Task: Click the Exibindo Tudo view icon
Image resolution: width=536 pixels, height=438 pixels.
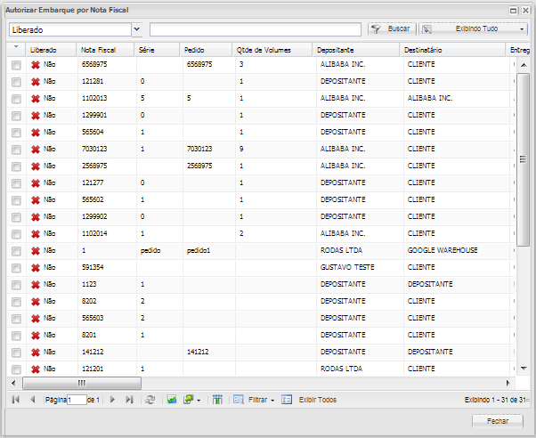Action: point(426,29)
